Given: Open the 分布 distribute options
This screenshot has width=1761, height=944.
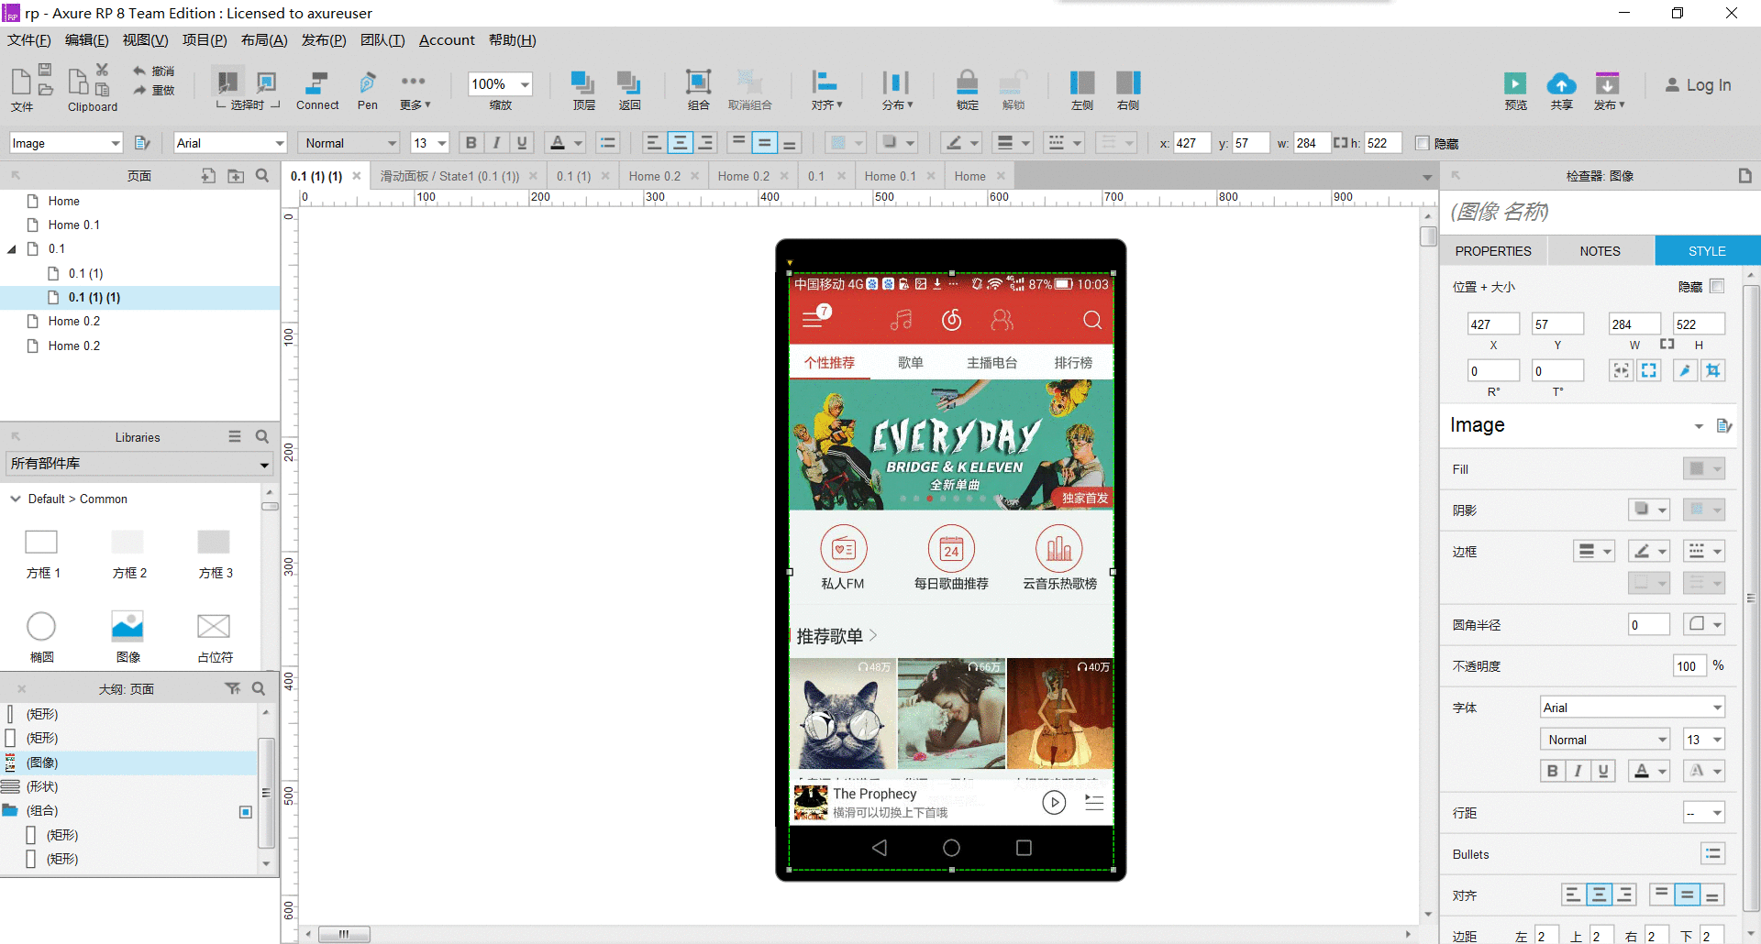Looking at the screenshot, I should pos(896,90).
